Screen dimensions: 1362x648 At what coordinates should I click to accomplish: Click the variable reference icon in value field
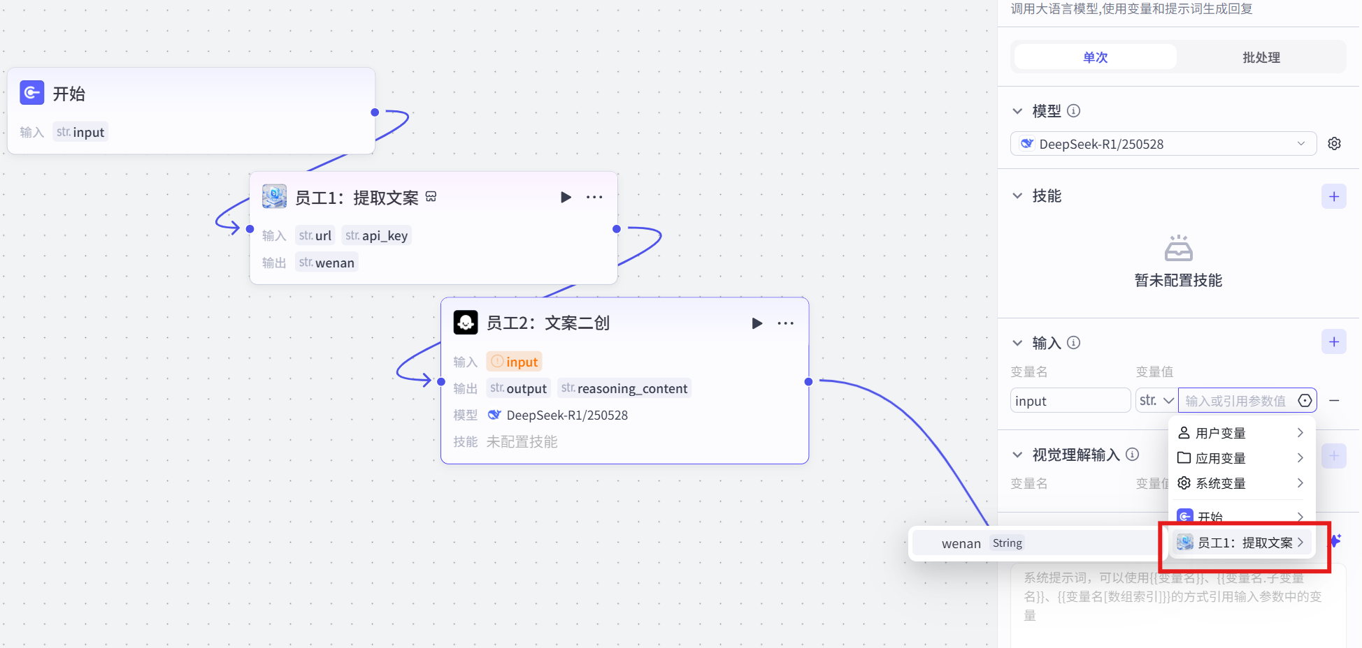1305,401
